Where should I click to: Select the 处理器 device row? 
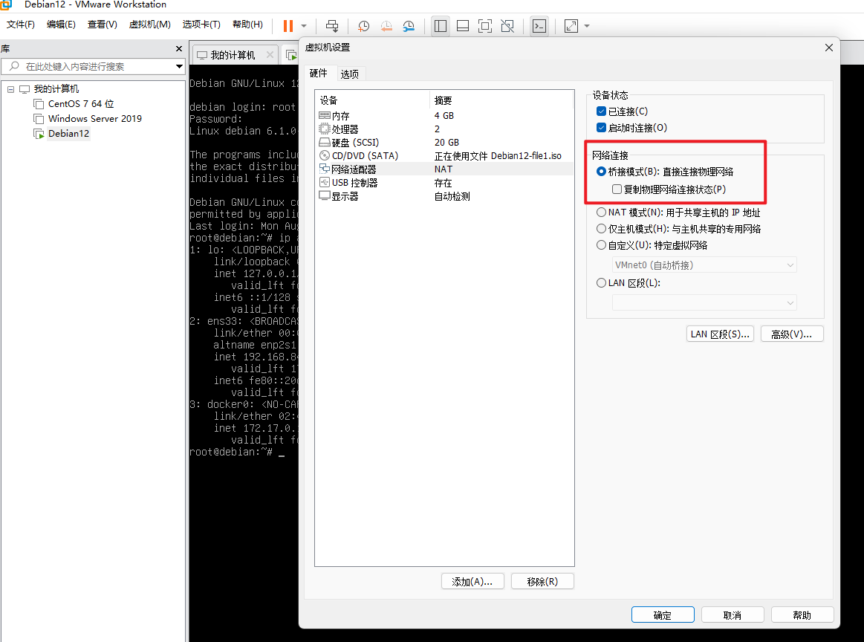point(444,129)
